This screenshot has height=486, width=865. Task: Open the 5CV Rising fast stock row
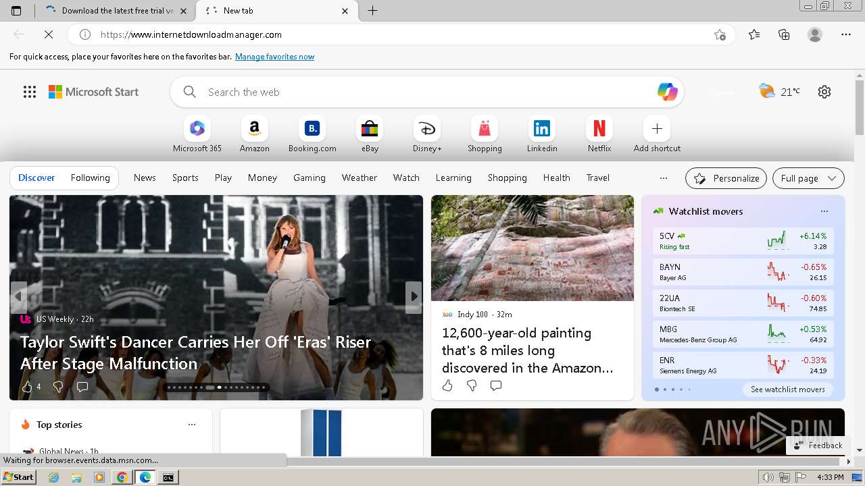pyautogui.click(x=743, y=241)
